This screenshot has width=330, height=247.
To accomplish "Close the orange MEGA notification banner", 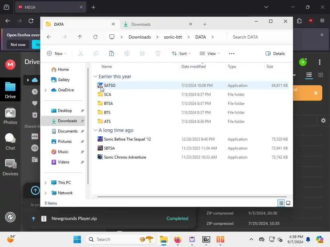I will (316, 93).
